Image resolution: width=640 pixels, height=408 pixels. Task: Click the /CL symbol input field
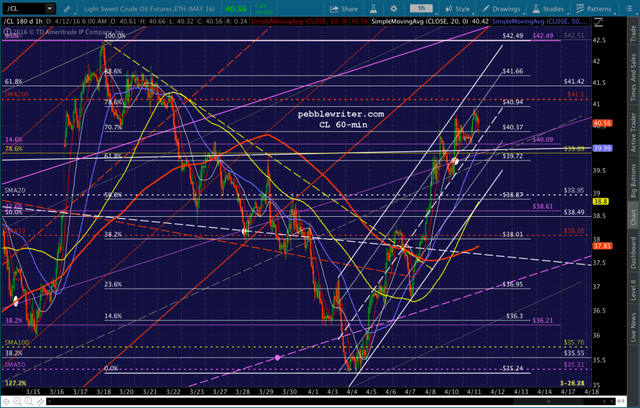pos(24,8)
